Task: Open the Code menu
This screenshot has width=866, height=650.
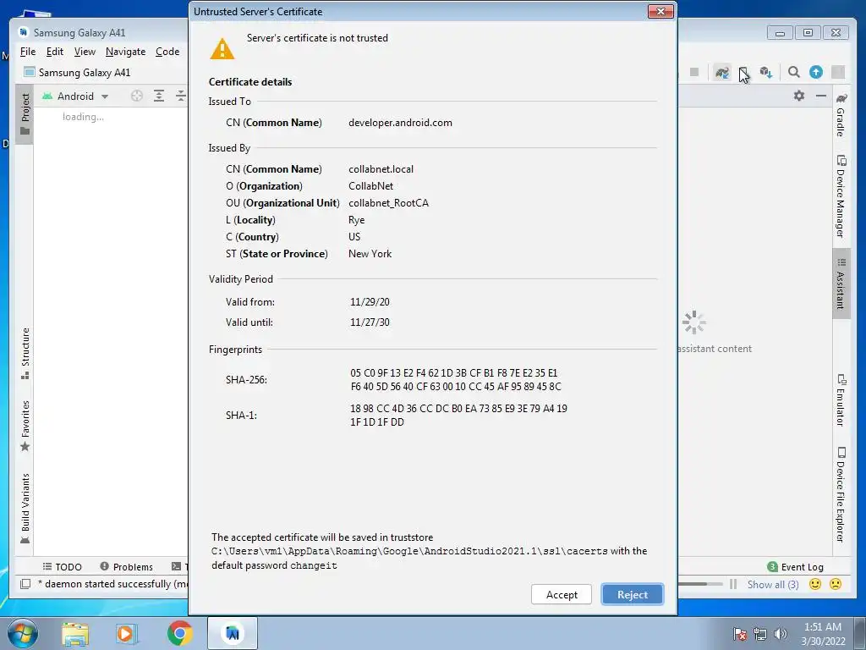Action: pyautogui.click(x=167, y=52)
